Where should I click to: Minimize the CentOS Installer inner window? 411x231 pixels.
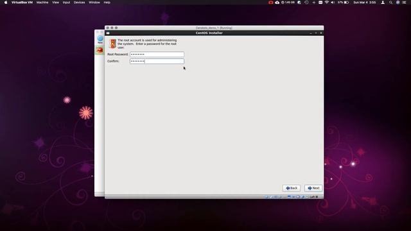(x=311, y=33)
